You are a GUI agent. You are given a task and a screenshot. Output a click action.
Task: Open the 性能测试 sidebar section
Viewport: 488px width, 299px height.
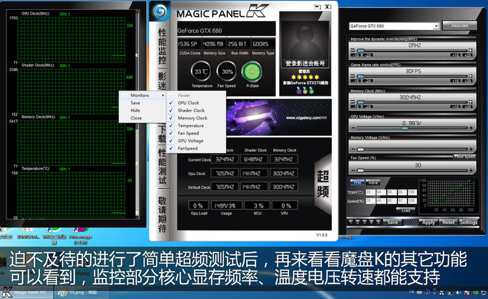(x=162, y=166)
